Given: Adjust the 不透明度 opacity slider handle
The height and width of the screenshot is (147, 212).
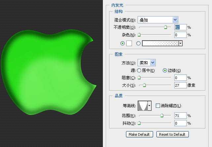Looking at the screenshot, I should click(165, 27).
